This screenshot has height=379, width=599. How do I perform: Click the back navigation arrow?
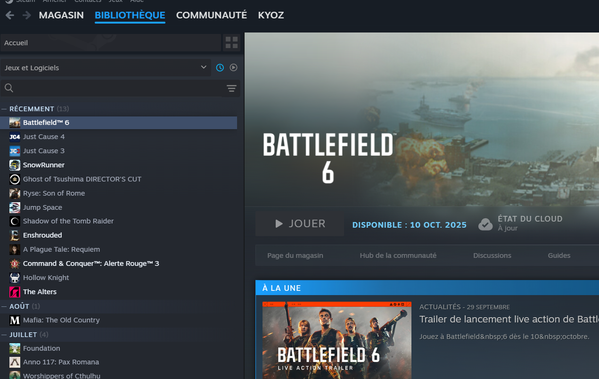[x=10, y=15]
